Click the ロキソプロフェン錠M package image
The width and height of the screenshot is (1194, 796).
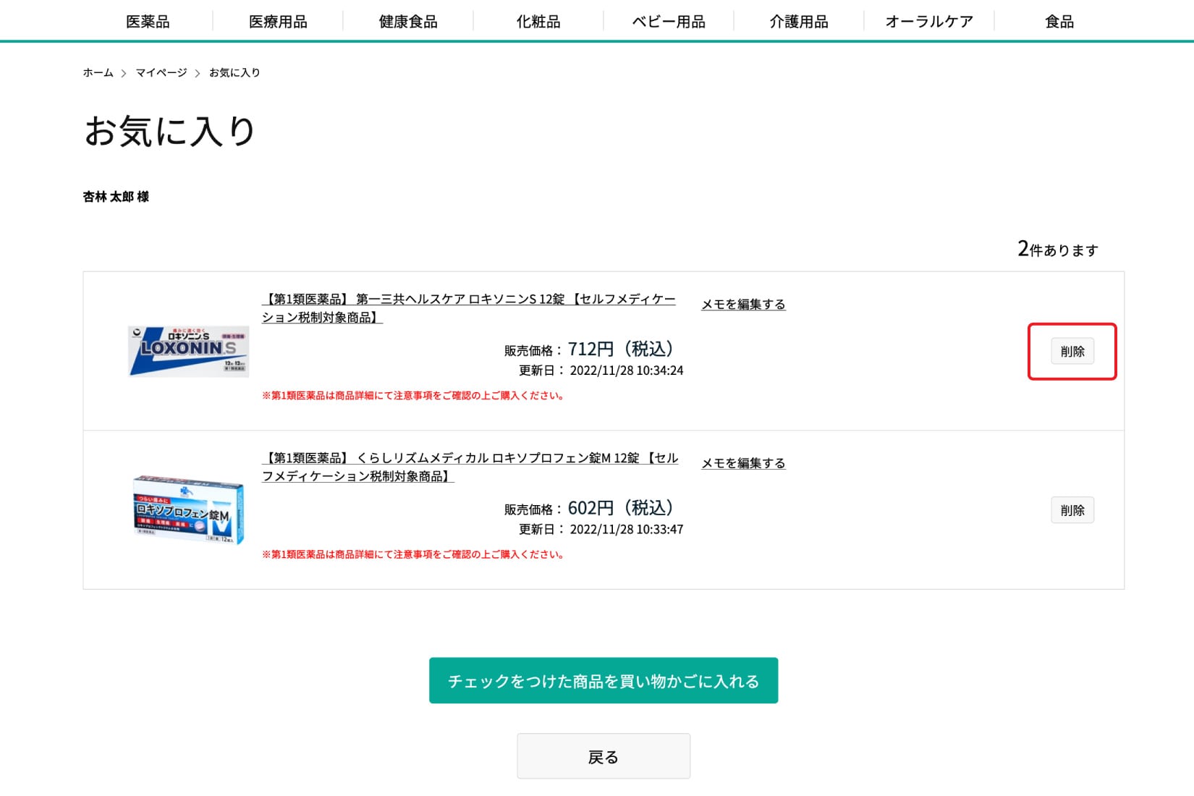[188, 509]
